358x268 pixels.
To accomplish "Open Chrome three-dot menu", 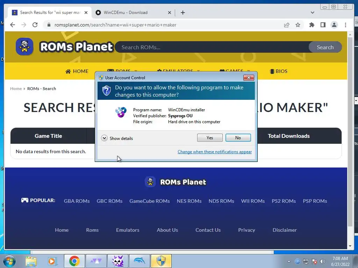I will (x=345, y=25).
